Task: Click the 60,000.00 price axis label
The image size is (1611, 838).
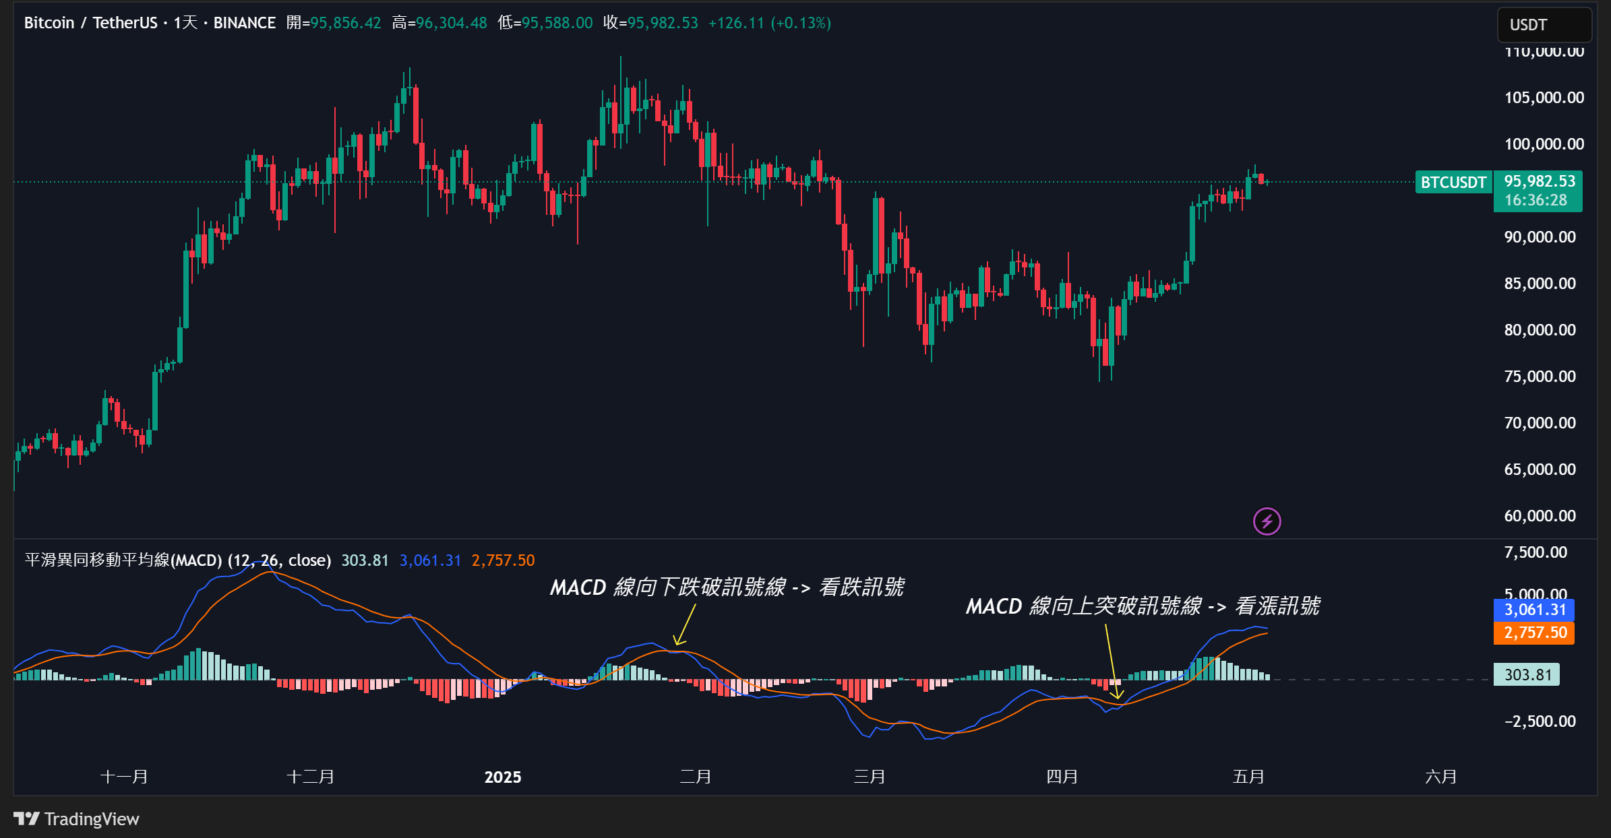Action: [1540, 516]
